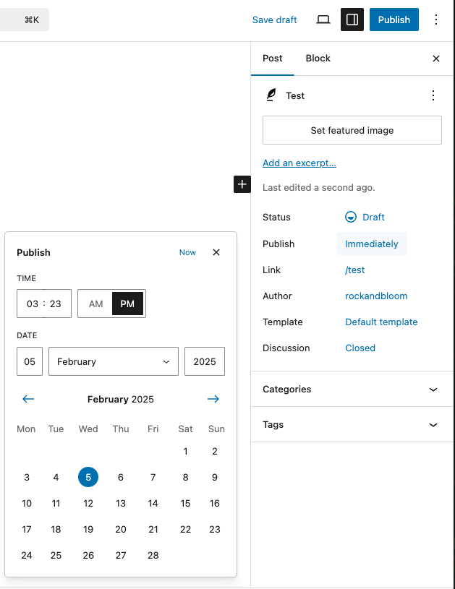Click the laptop preview device icon

323,20
